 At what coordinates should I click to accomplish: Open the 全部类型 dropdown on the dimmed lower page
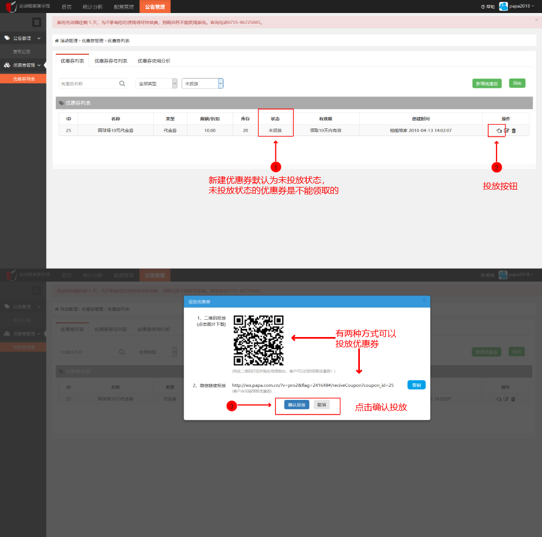[156, 352]
